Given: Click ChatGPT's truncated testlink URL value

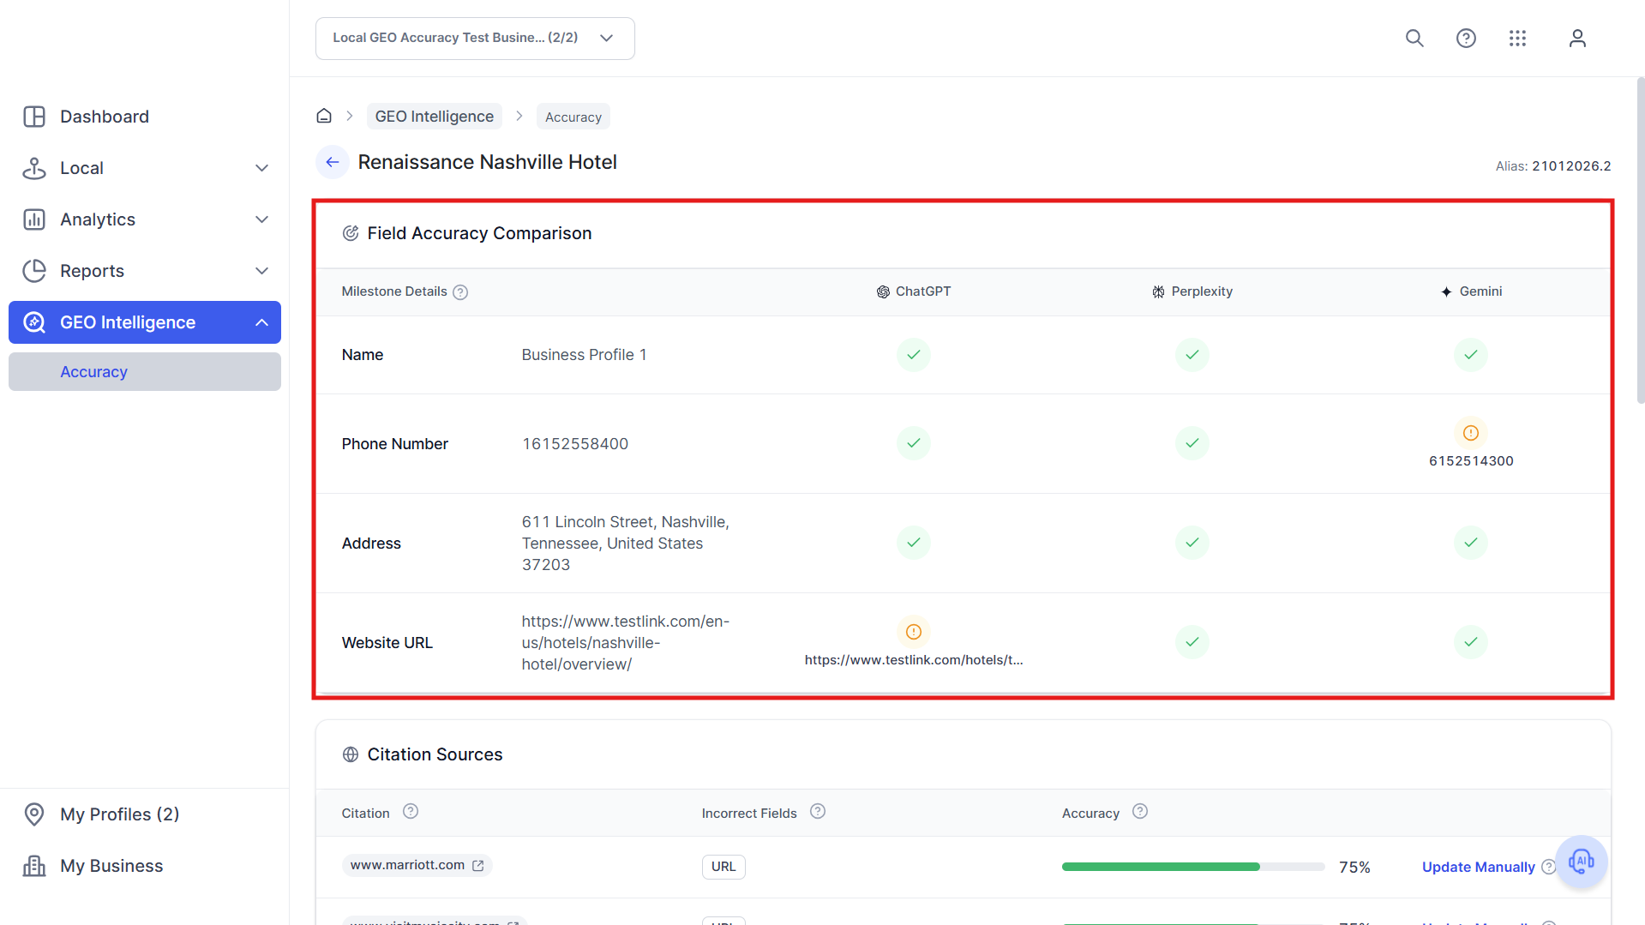Looking at the screenshot, I should coord(914,660).
